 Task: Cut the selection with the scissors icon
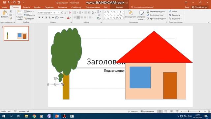click(11, 11)
